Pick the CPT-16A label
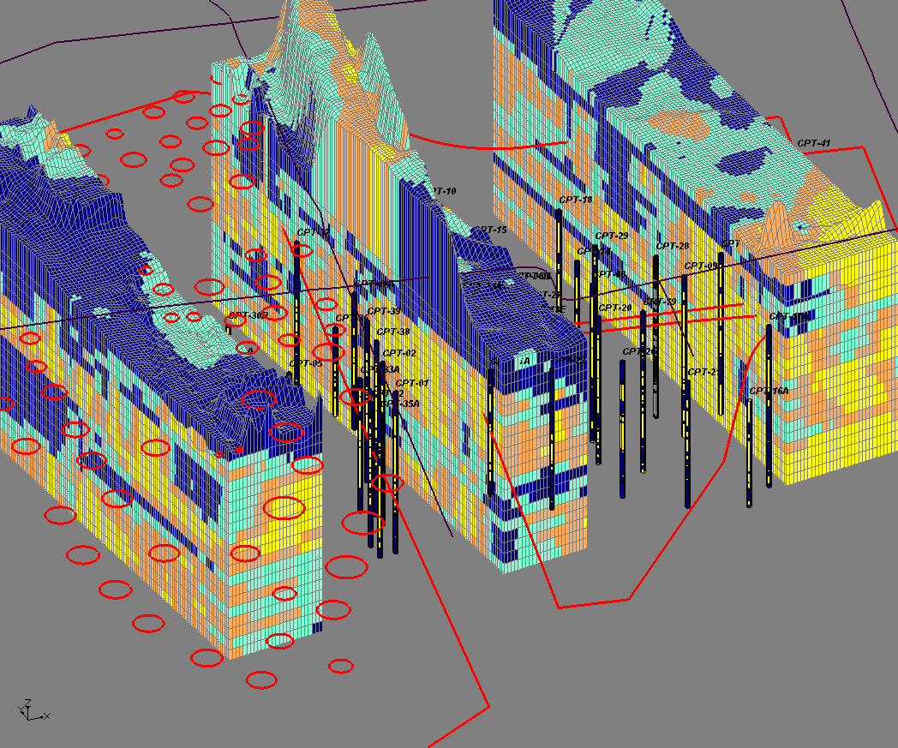The height and width of the screenshot is (748, 898). click(x=769, y=392)
